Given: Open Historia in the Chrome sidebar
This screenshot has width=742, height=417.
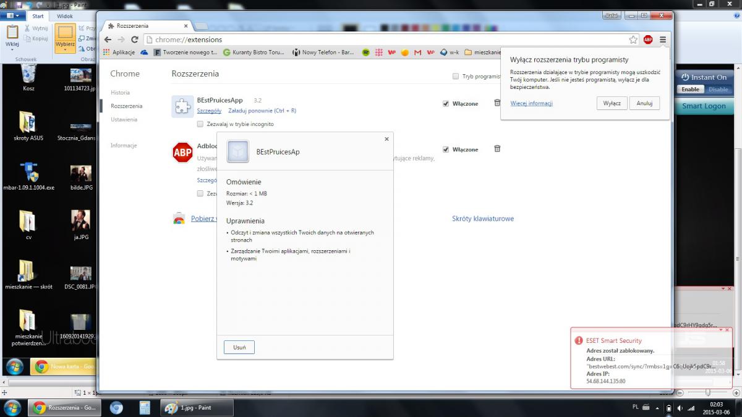Looking at the screenshot, I should tap(120, 93).
